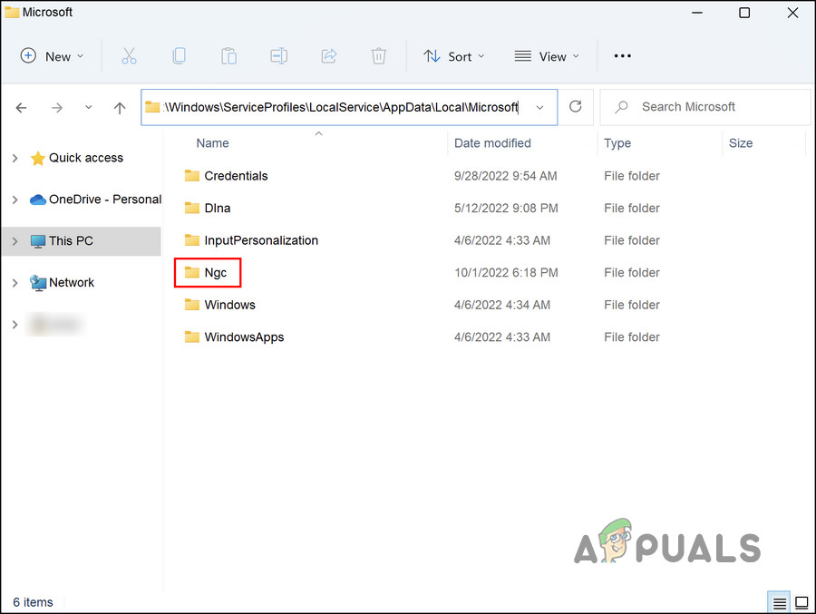Image resolution: width=816 pixels, height=614 pixels.
Task: Click Ngc date 10/1/2022 6:18 PM
Action: pos(506,273)
